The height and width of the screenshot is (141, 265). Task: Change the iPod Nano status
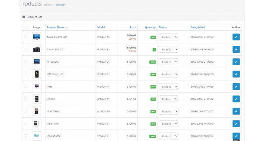tap(168, 124)
